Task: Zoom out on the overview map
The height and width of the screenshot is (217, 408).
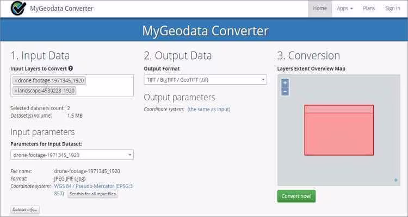Action: [285, 91]
